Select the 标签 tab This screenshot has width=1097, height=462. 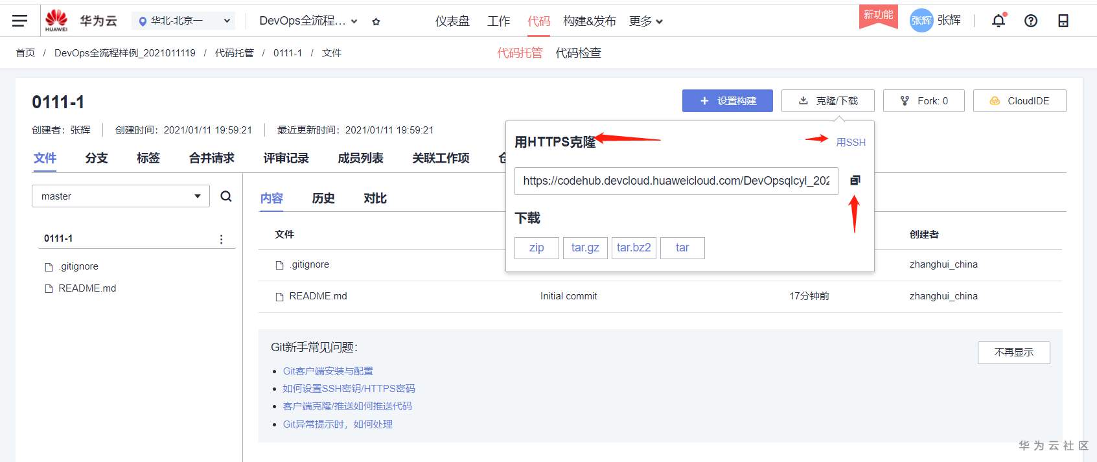tap(148, 158)
